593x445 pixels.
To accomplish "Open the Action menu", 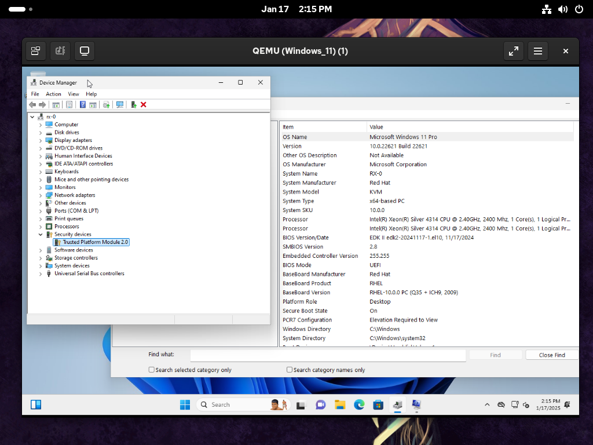I will (53, 93).
